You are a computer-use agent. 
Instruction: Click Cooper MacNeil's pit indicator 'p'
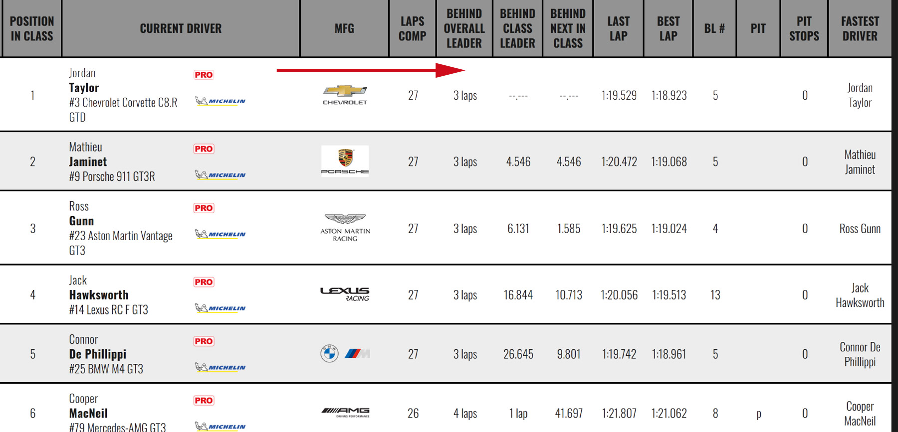(x=758, y=414)
